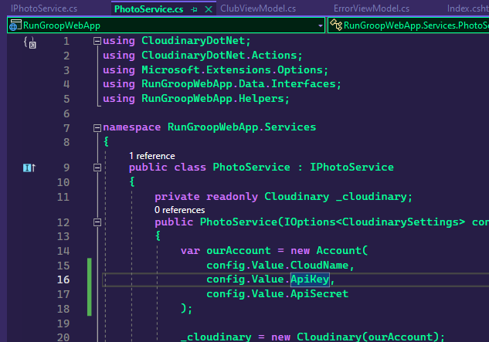Open the ClubViewModel.cs tab

(x=258, y=8)
